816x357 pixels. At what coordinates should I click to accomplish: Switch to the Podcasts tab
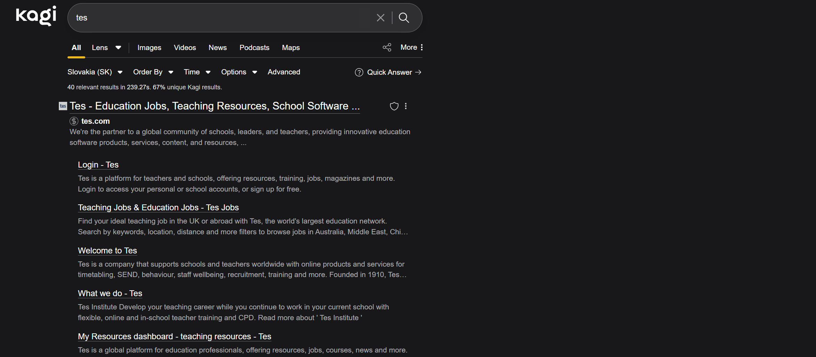click(x=254, y=48)
